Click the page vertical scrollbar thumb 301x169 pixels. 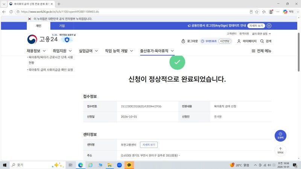[x=298, y=52]
